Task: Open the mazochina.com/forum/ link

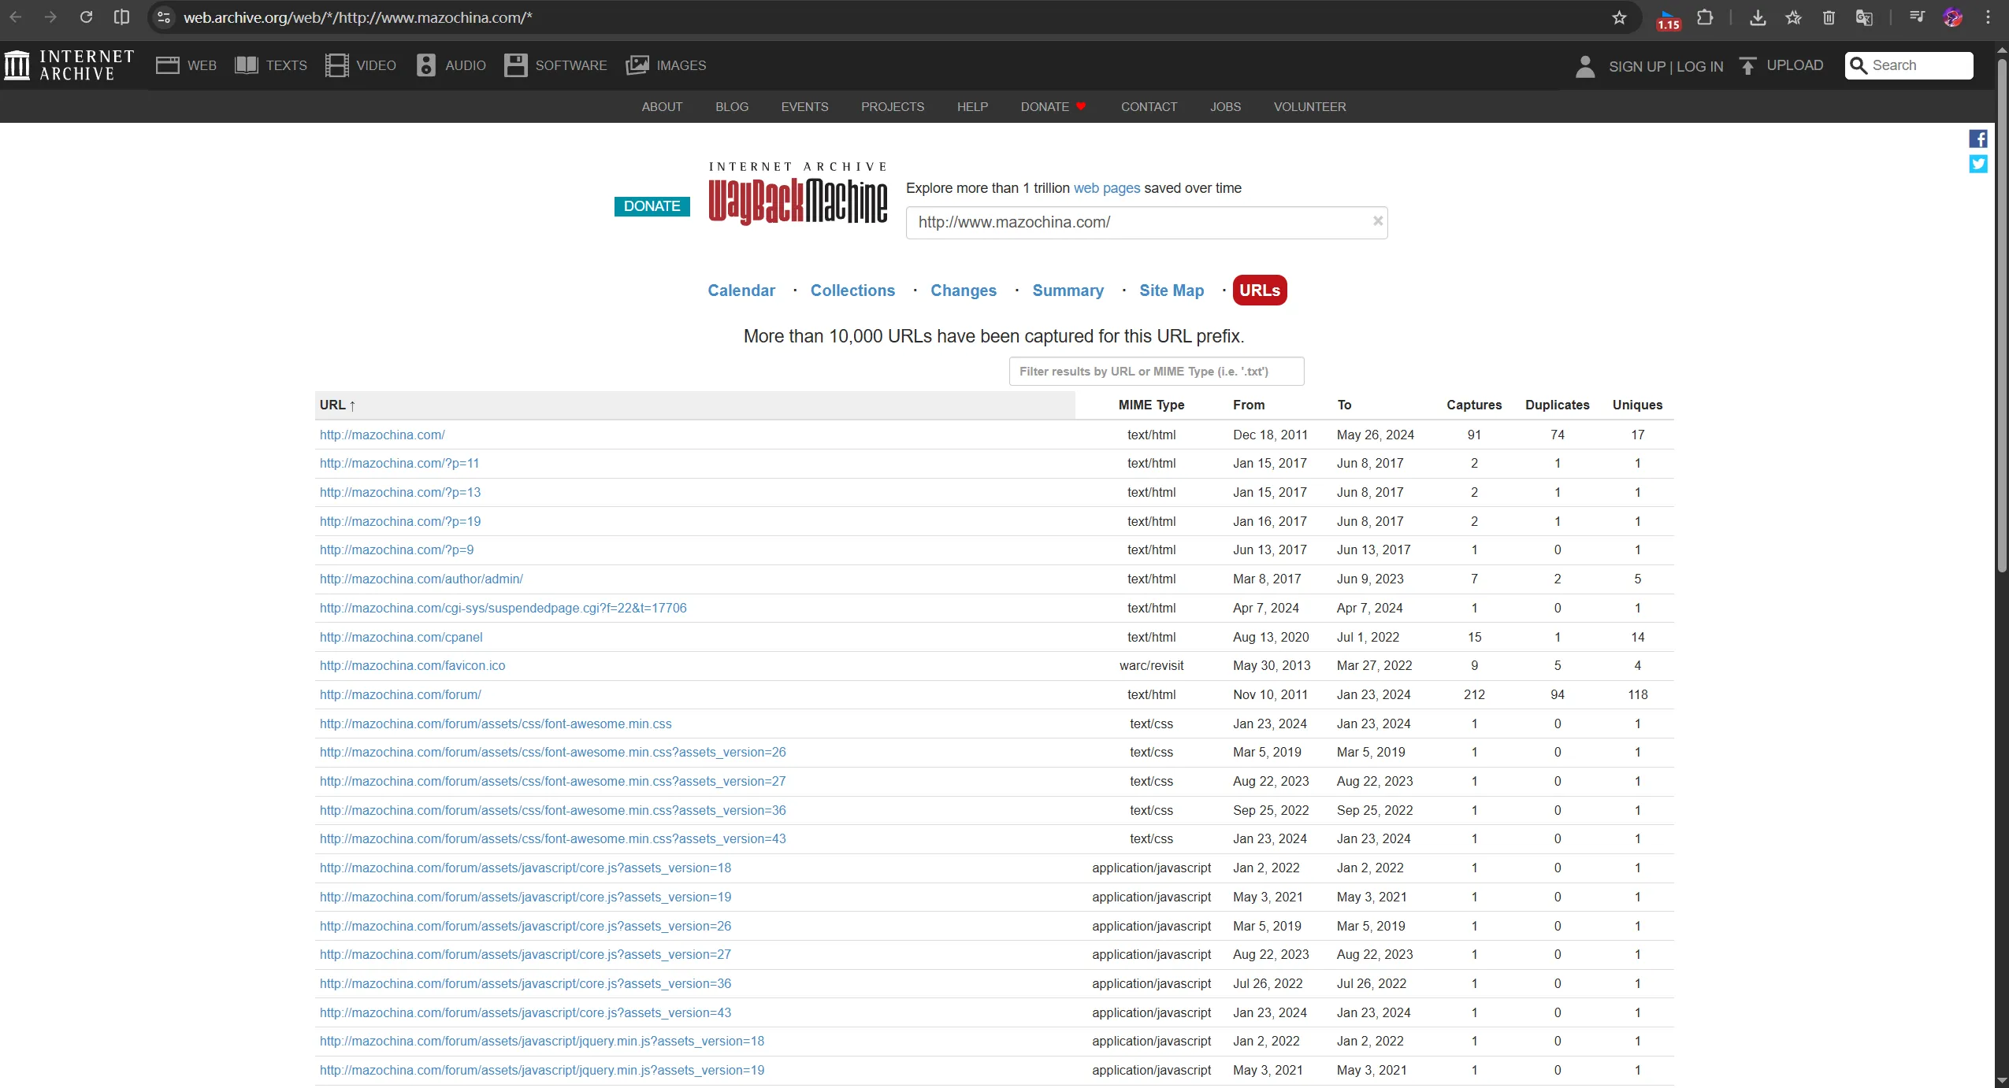Action: pyautogui.click(x=400, y=694)
